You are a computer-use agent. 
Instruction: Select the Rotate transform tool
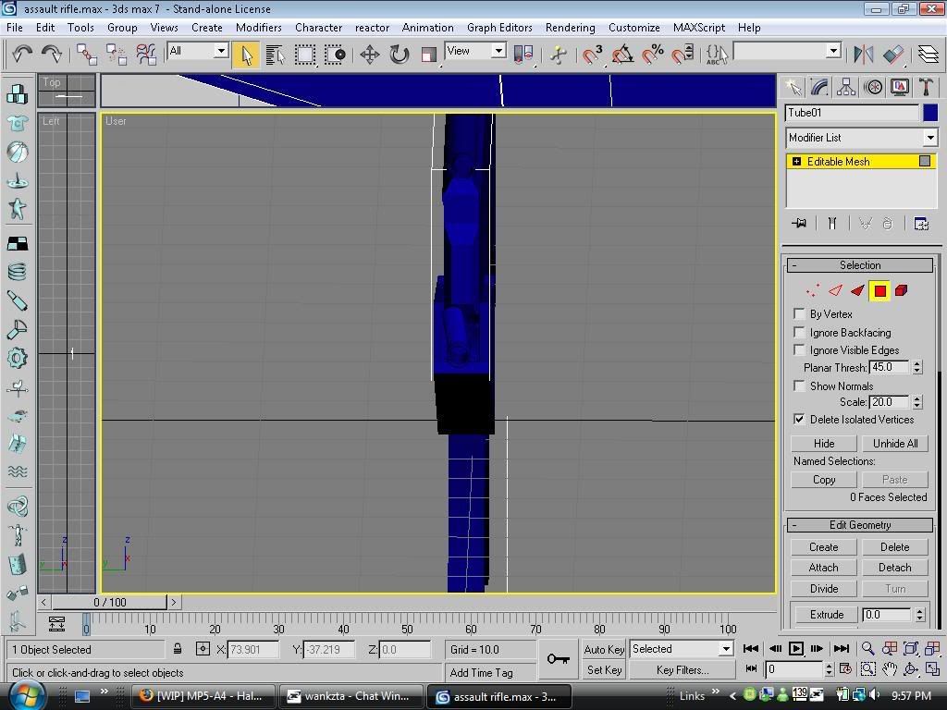point(400,55)
